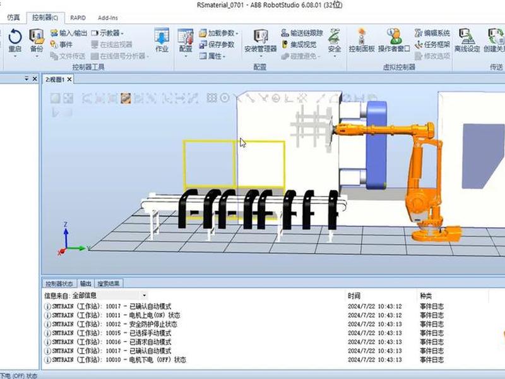This screenshot has width=505, height=379.
Task: Click the orange ABB robot in the view
Action: (x=419, y=181)
